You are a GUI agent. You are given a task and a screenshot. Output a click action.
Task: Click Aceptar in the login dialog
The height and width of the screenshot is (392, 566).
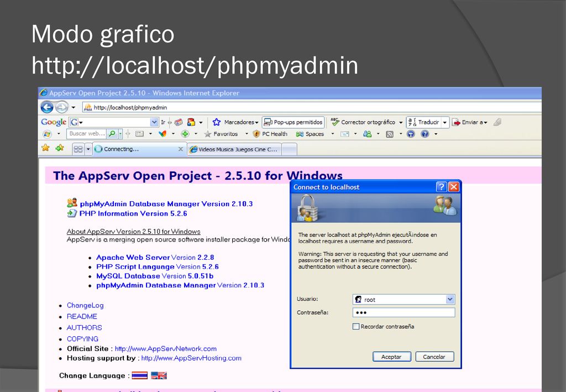coord(392,357)
